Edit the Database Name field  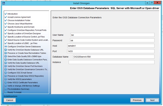(114, 57)
